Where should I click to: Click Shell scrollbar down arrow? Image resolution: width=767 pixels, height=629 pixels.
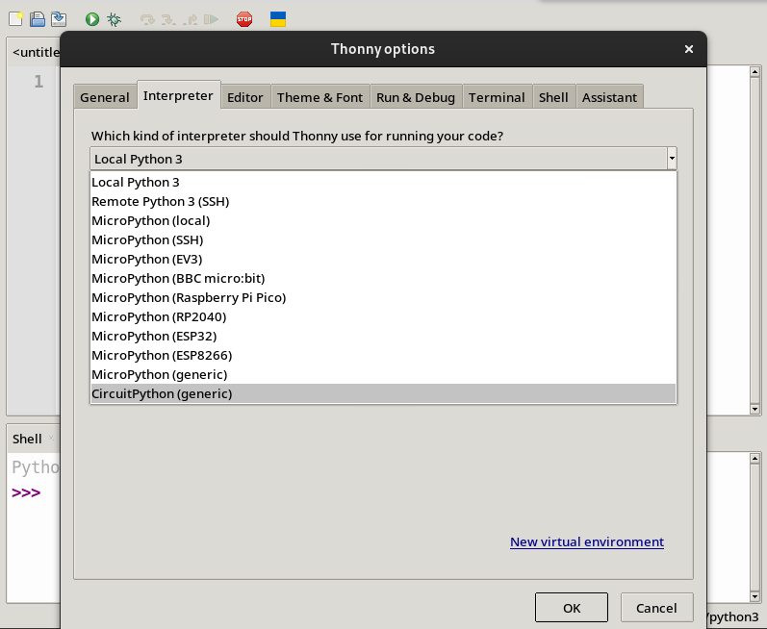click(x=754, y=596)
